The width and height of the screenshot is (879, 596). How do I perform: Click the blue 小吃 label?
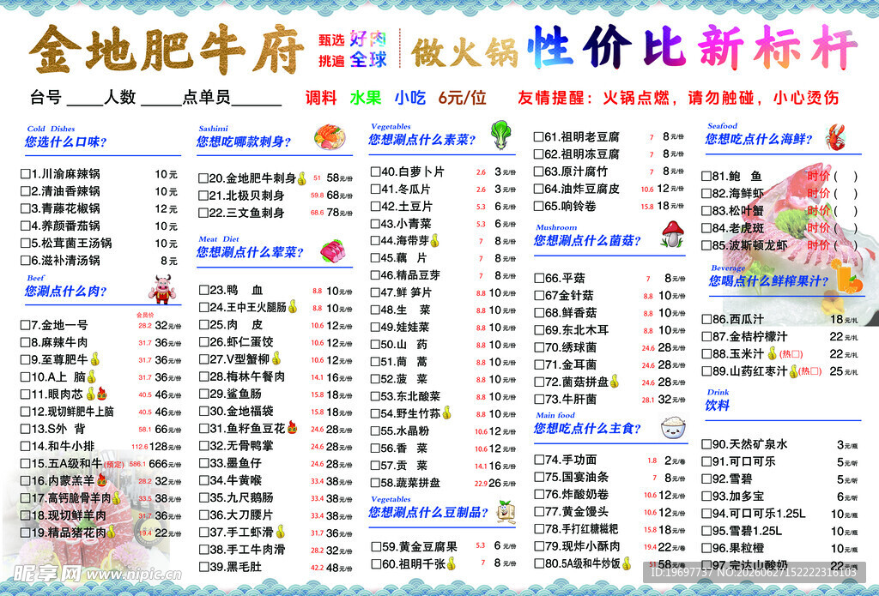coord(409,98)
